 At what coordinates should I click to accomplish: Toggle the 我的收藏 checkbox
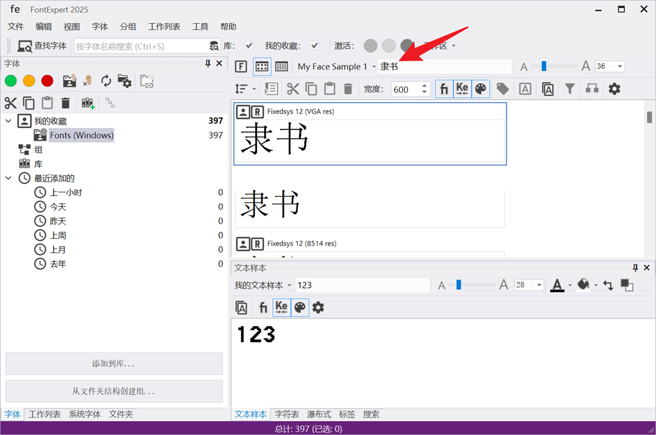pos(315,46)
